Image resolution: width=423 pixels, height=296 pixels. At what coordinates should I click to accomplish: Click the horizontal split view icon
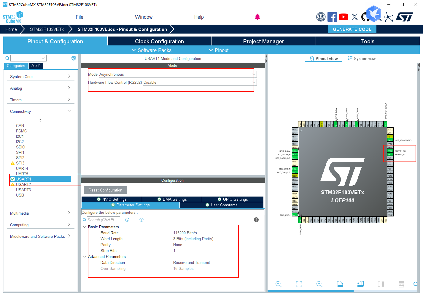[x=401, y=284]
